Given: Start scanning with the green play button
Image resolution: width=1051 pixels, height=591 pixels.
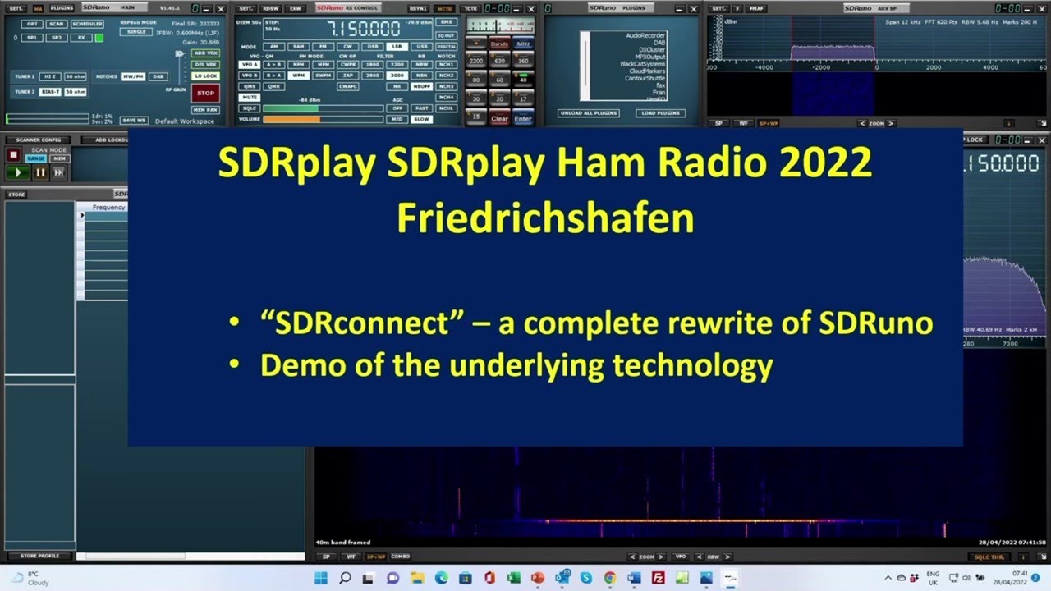Looking at the screenshot, I should click(x=18, y=172).
